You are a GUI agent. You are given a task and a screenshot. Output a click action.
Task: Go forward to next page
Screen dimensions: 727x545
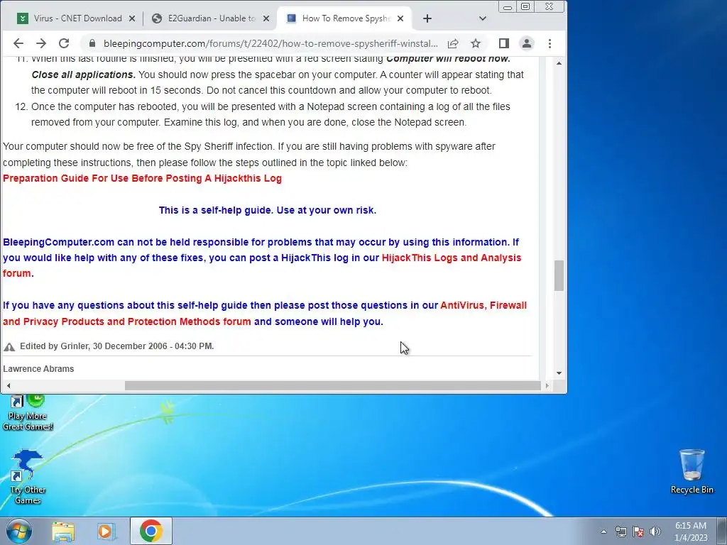pyautogui.click(x=41, y=43)
